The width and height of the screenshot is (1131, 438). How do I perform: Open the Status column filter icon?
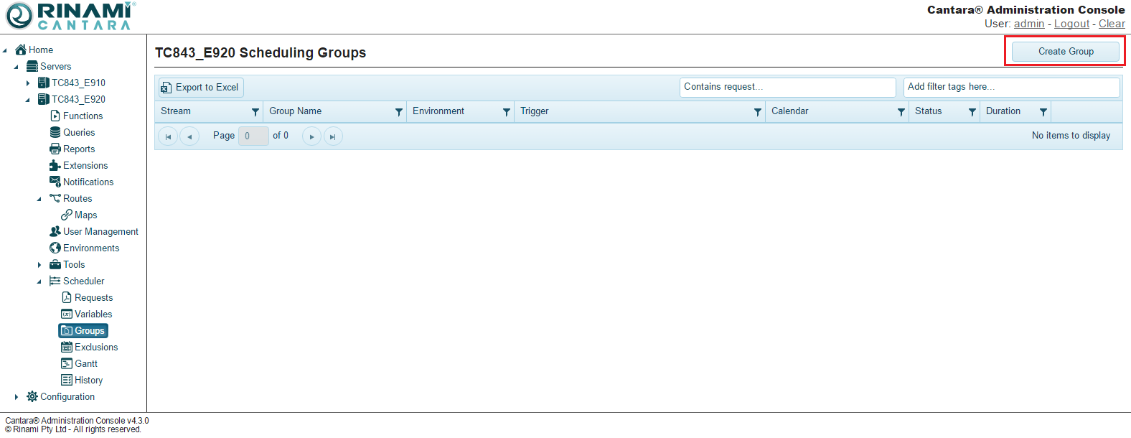972,112
